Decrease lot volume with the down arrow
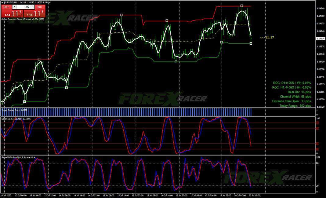This screenshot has width=326, height=198. pyautogui.click(x=15, y=7)
